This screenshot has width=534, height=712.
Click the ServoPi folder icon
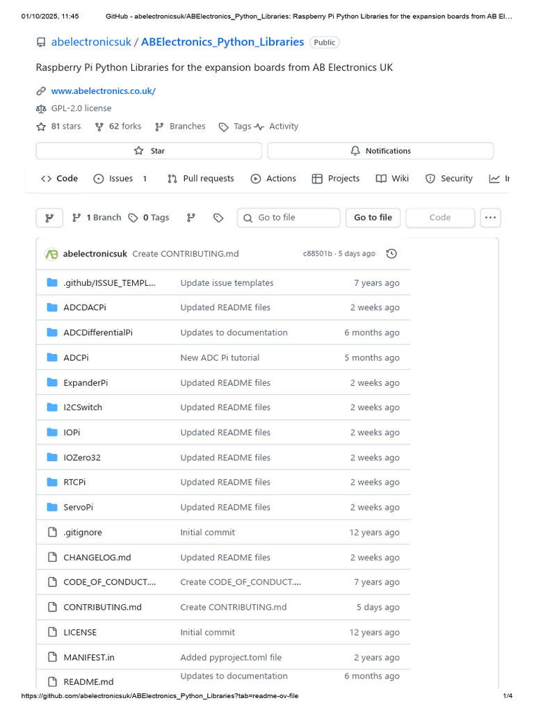coord(52,507)
